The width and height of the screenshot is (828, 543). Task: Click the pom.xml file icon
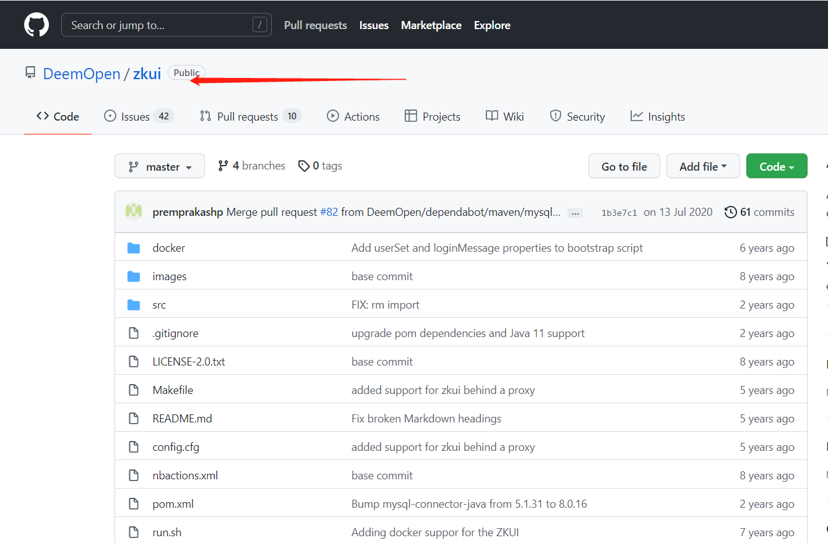click(x=134, y=504)
